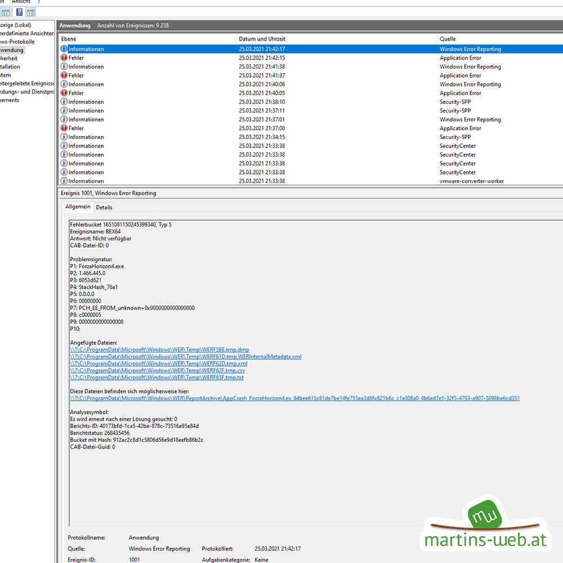The width and height of the screenshot is (563, 563).
Task: Select Anwendungs- und Dienstprotokolle in the tree
Action: click(27, 92)
